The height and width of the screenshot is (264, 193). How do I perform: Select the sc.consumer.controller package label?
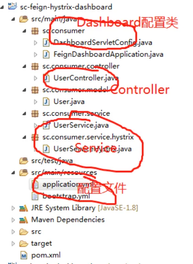point(81,66)
